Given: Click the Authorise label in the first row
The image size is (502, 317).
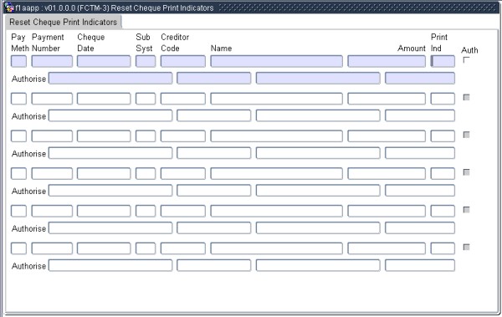Looking at the screenshot, I should pyautogui.click(x=28, y=79).
